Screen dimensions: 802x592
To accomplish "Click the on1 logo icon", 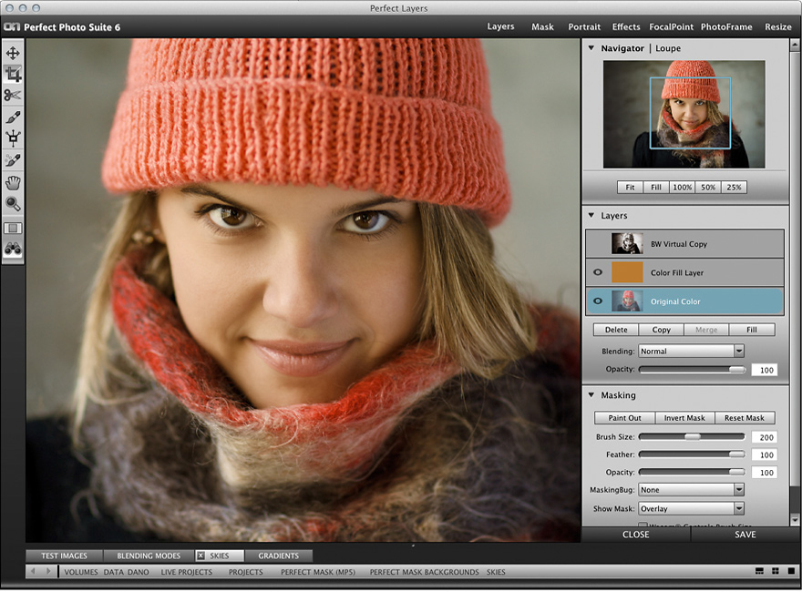I will pyautogui.click(x=12, y=26).
